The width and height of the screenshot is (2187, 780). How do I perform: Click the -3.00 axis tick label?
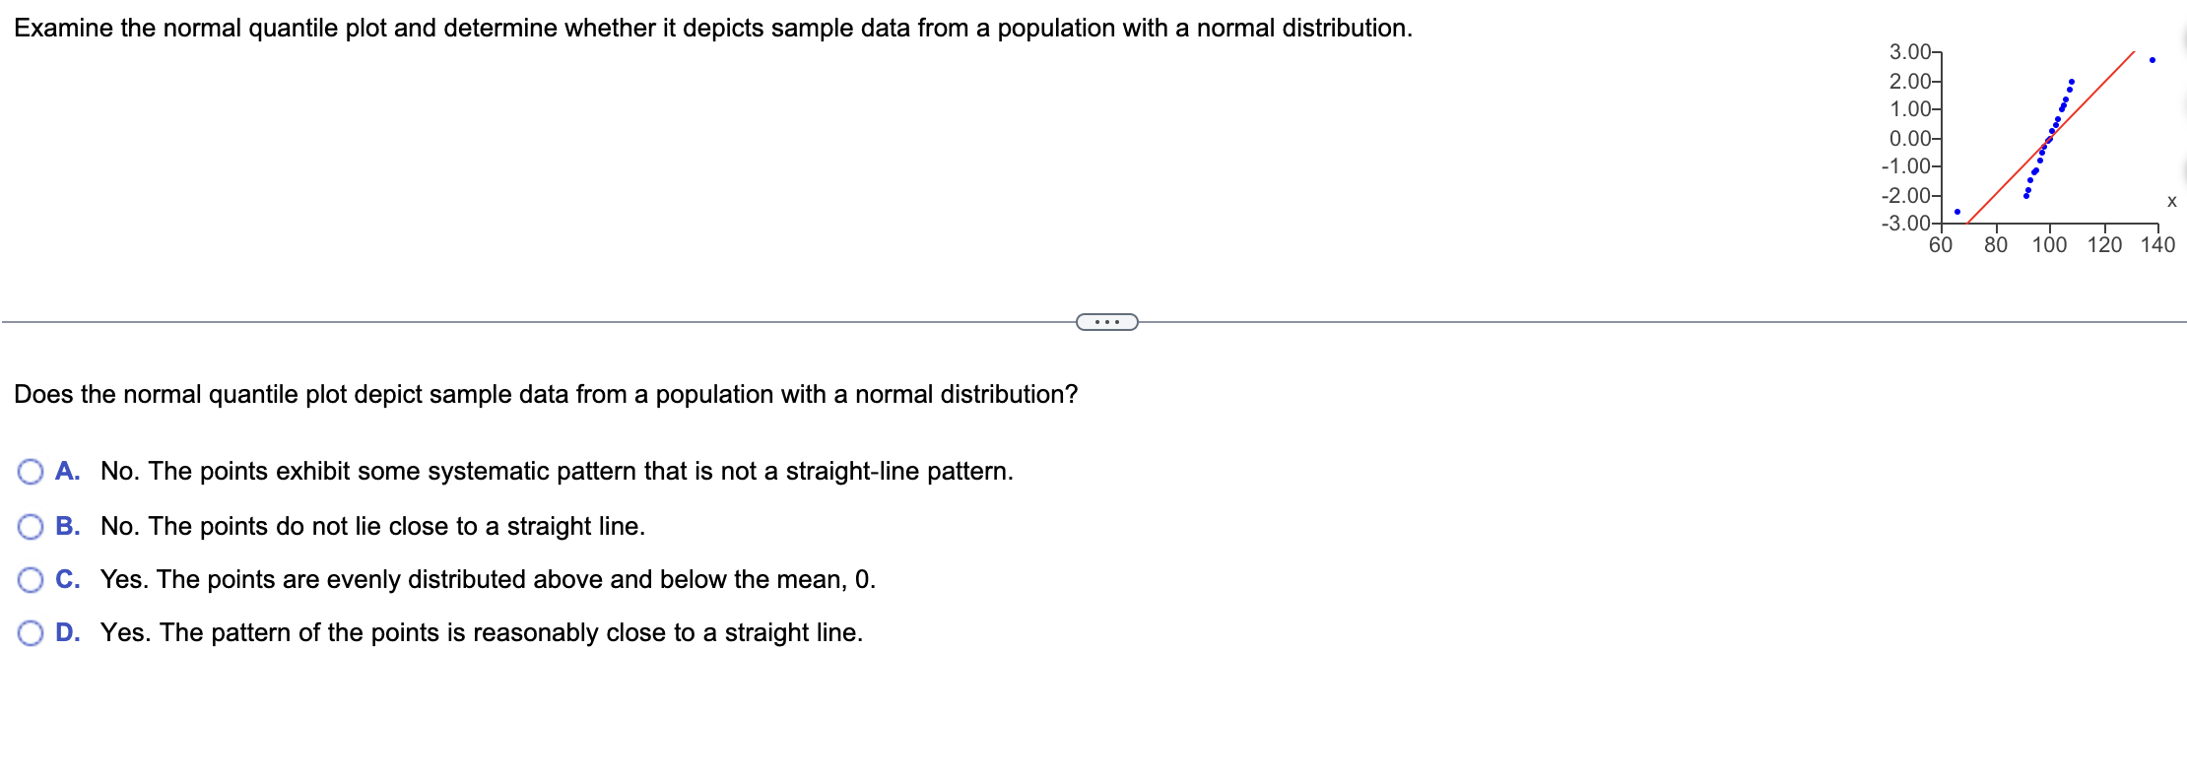[1907, 224]
